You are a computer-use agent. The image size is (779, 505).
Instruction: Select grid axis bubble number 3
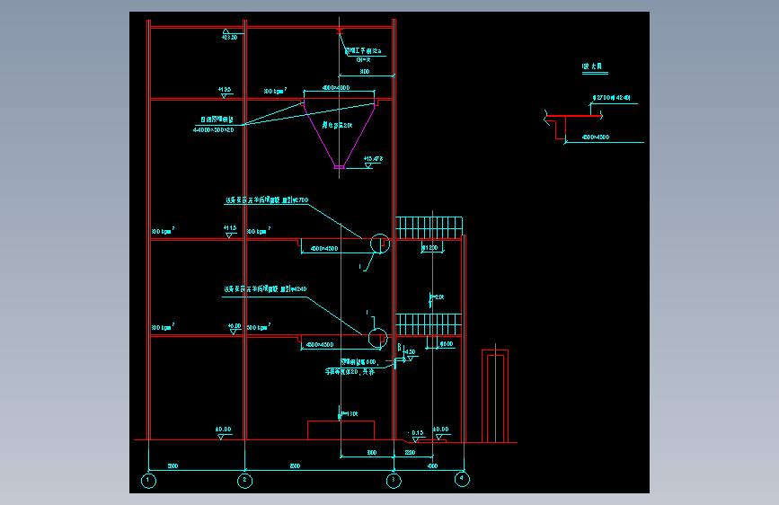[394, 481]
